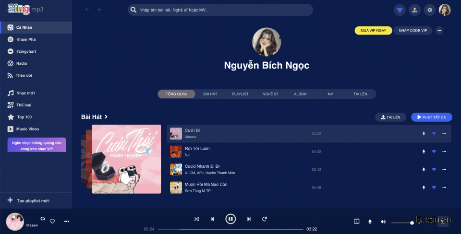Open more options beside NHẬP CODE VIP
This screenshot has height=234, width=461.
pyautogui.click(x=439, y=31)
